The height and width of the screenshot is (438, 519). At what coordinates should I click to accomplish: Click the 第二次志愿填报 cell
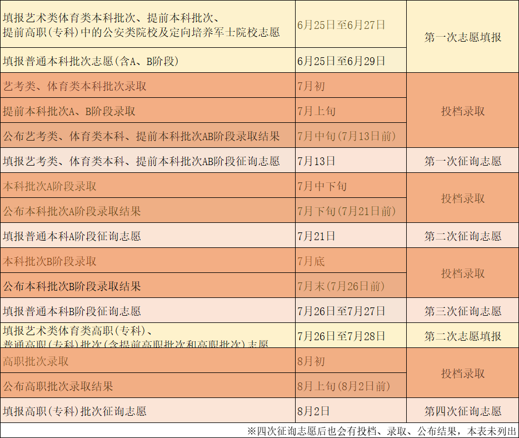pyautogui.click(x=462, y=336)
